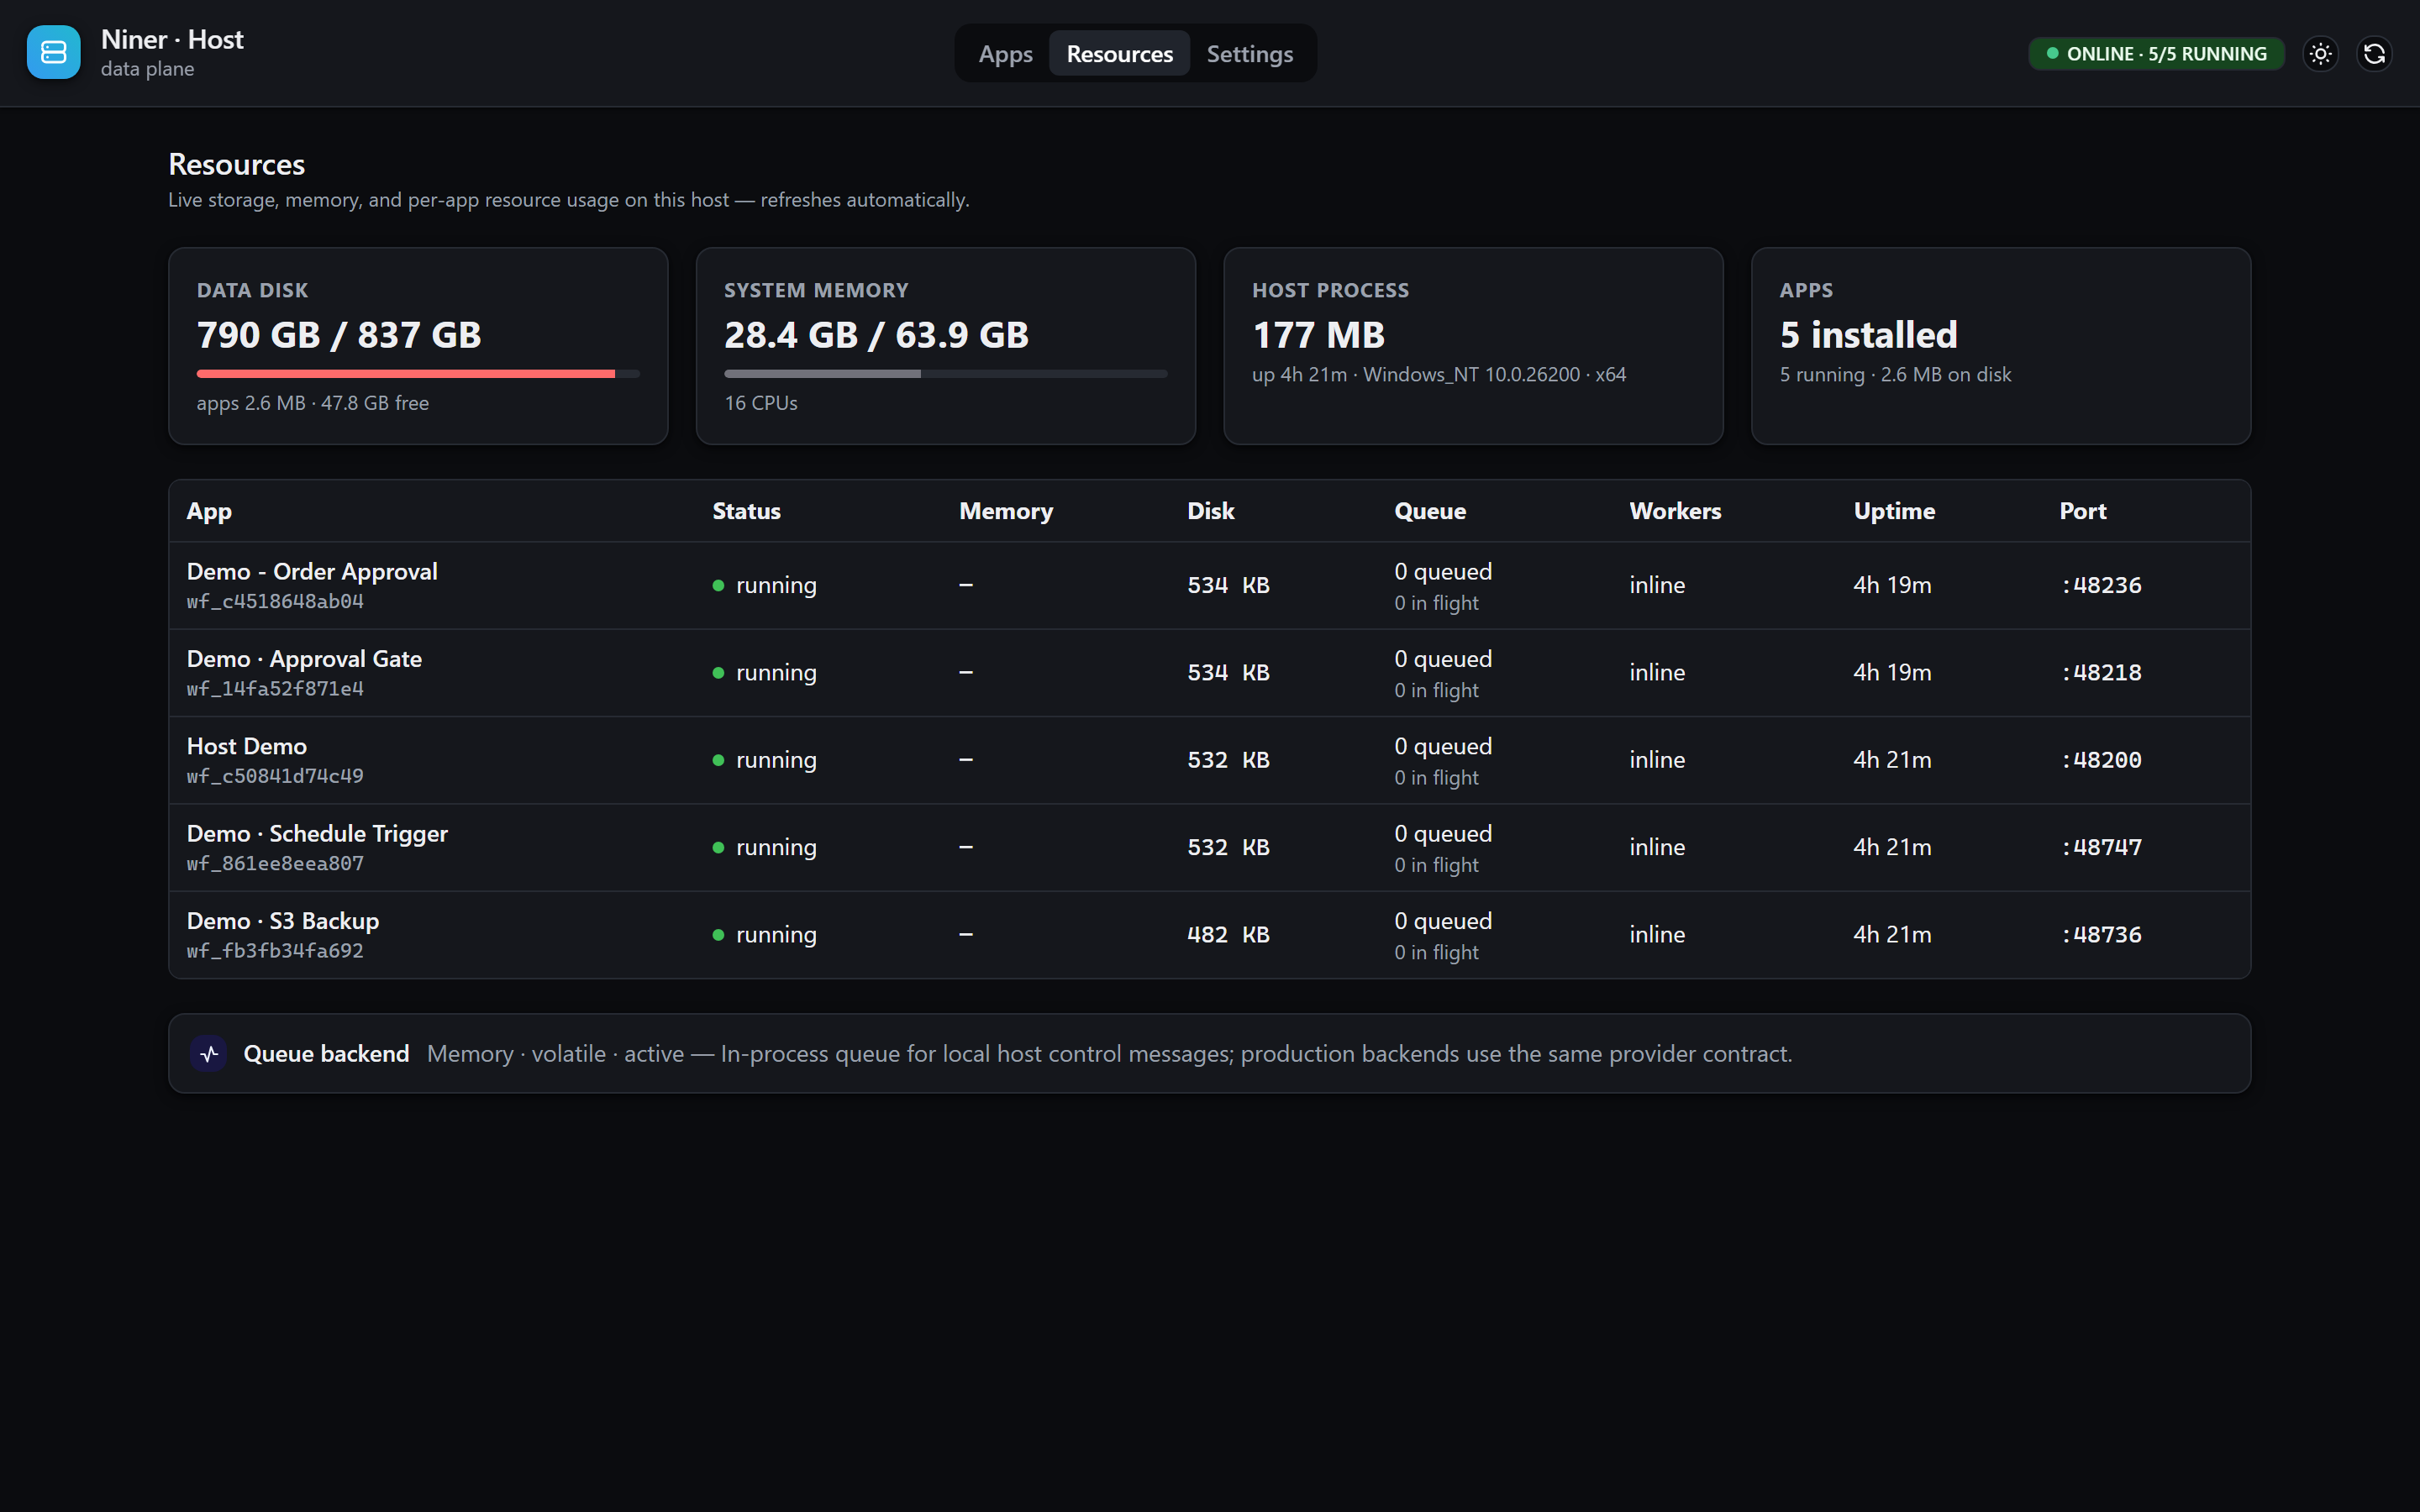Click the inline workers value for Demo · S3 Backup
The height and width of the screenshot is (1512, 2420).
[1657, 935]
